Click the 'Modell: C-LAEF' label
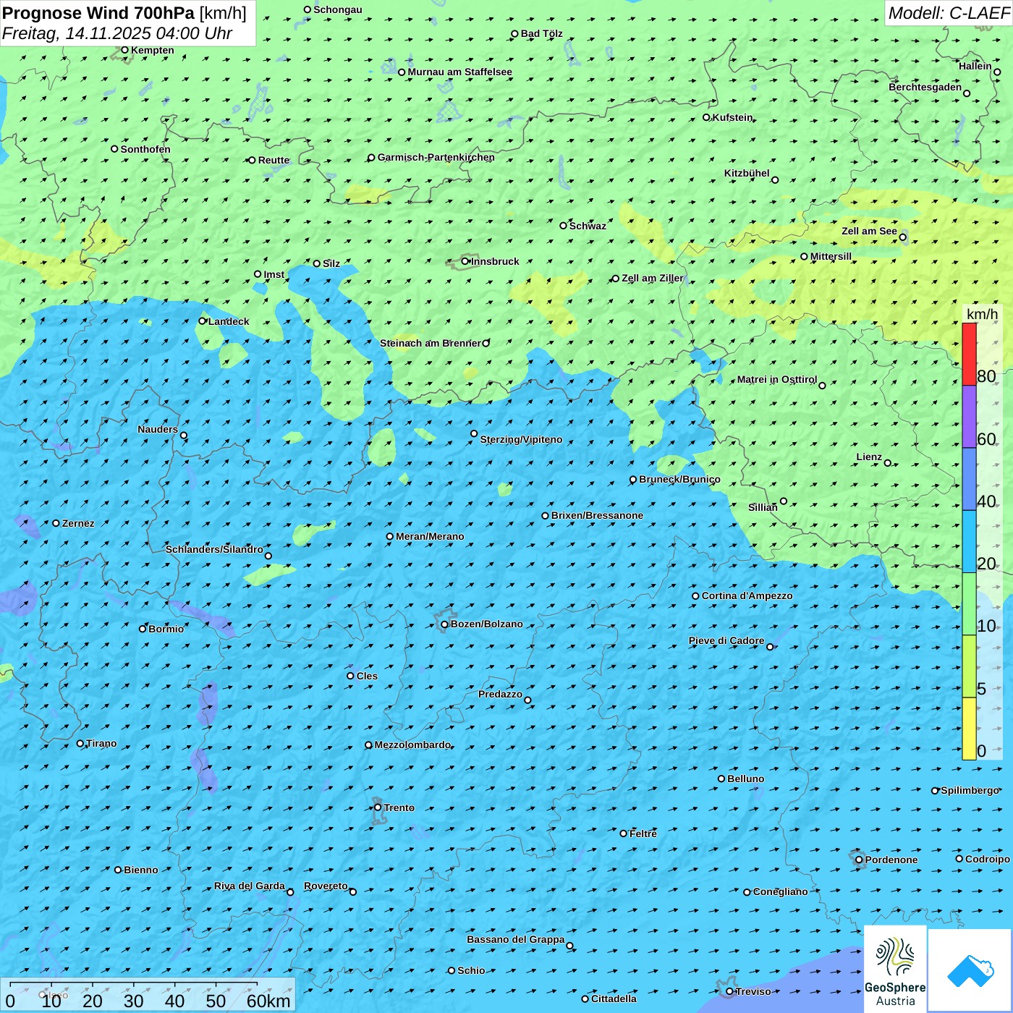1013x1013 pixels. click(949, 13)
